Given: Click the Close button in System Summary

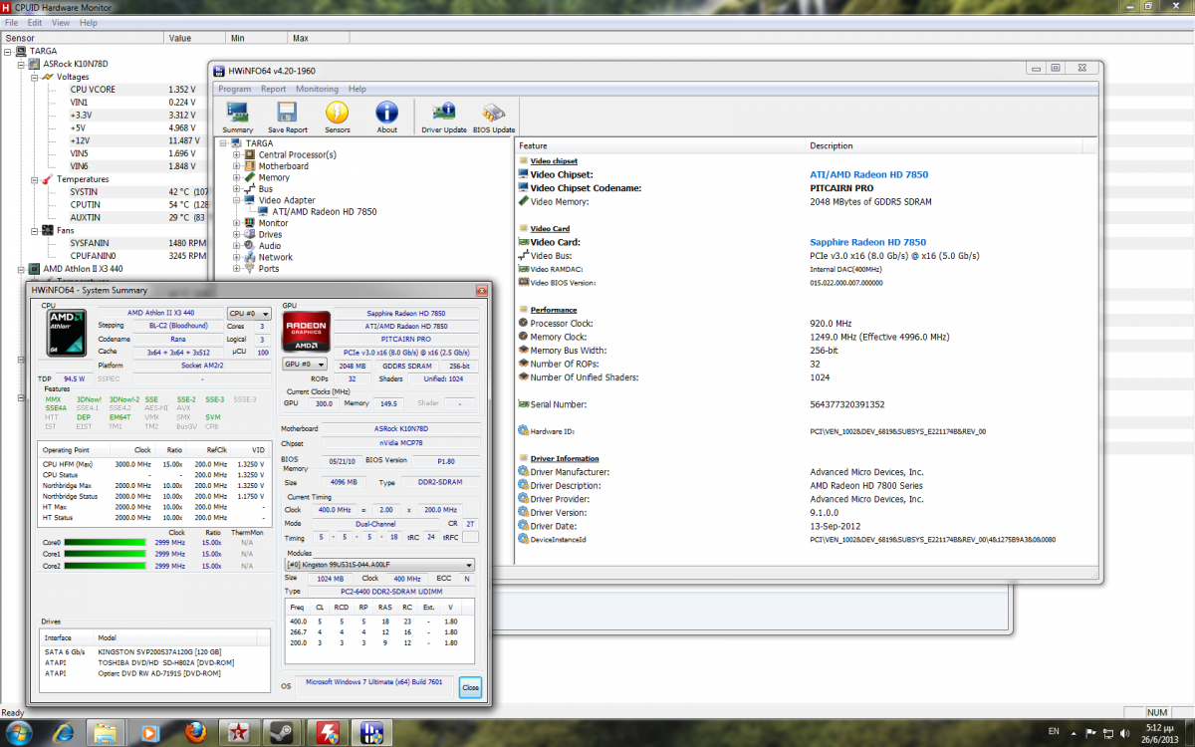Looking at the screenshot, I should pyautogui.click(x=470, y=687).
